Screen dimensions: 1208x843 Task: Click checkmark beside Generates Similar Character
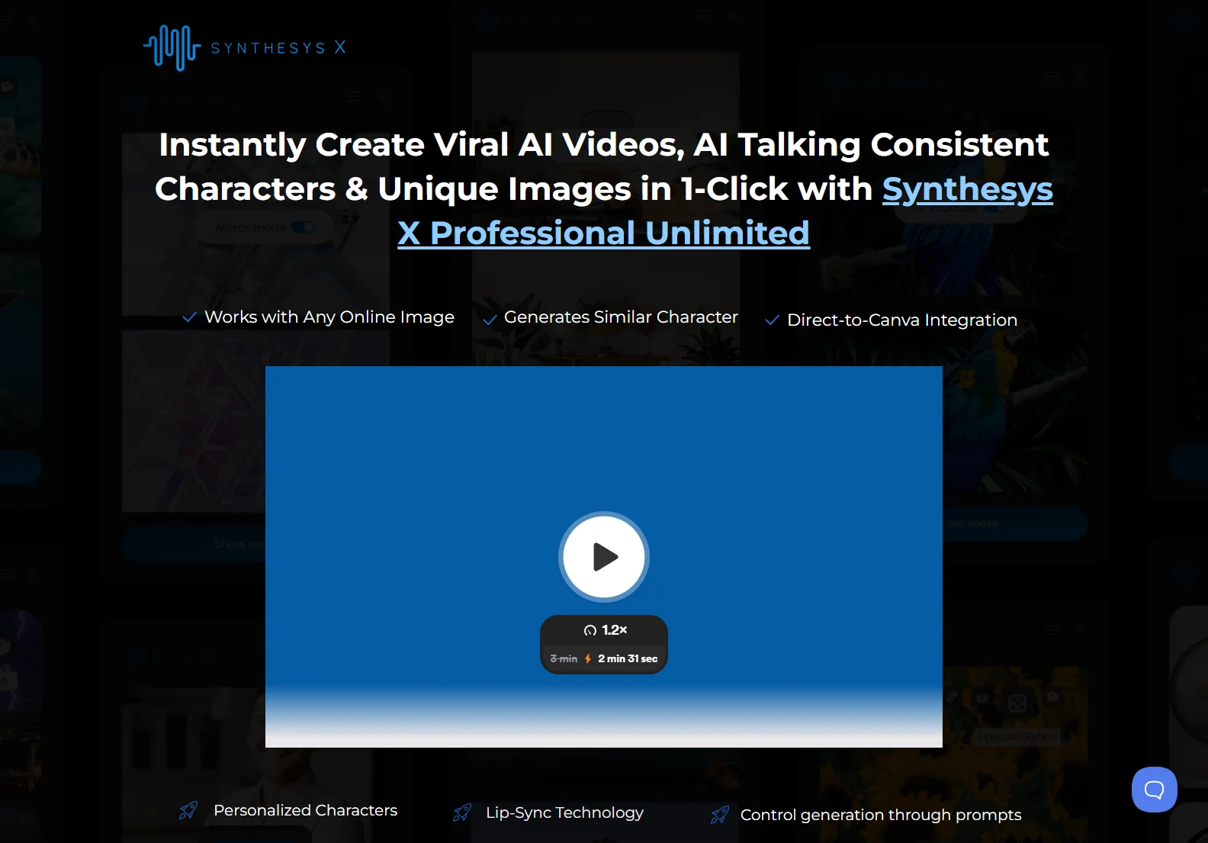[490, 320]
